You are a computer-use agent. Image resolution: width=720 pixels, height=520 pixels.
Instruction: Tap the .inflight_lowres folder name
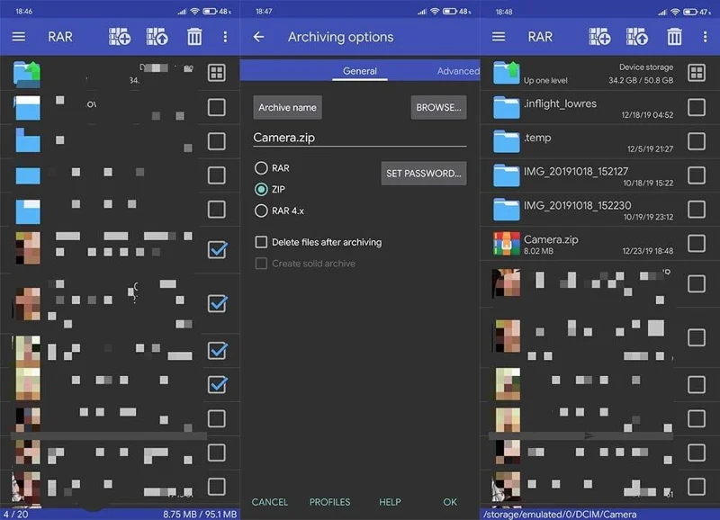point(560,103)
